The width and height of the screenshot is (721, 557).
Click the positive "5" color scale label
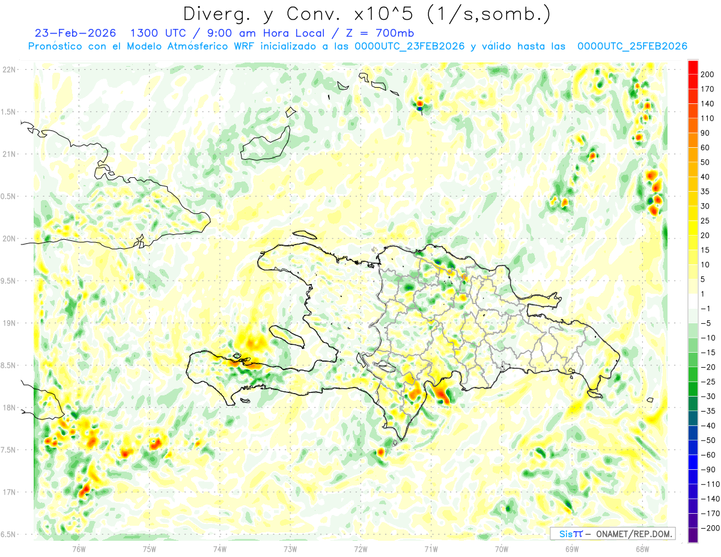[x=704, y=279]
